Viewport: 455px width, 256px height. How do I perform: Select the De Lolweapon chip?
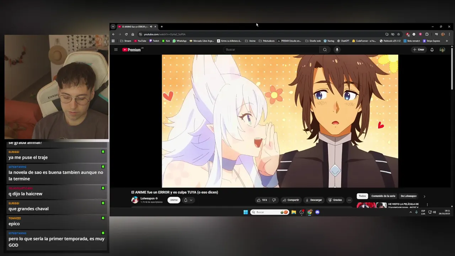click(409, 196)
